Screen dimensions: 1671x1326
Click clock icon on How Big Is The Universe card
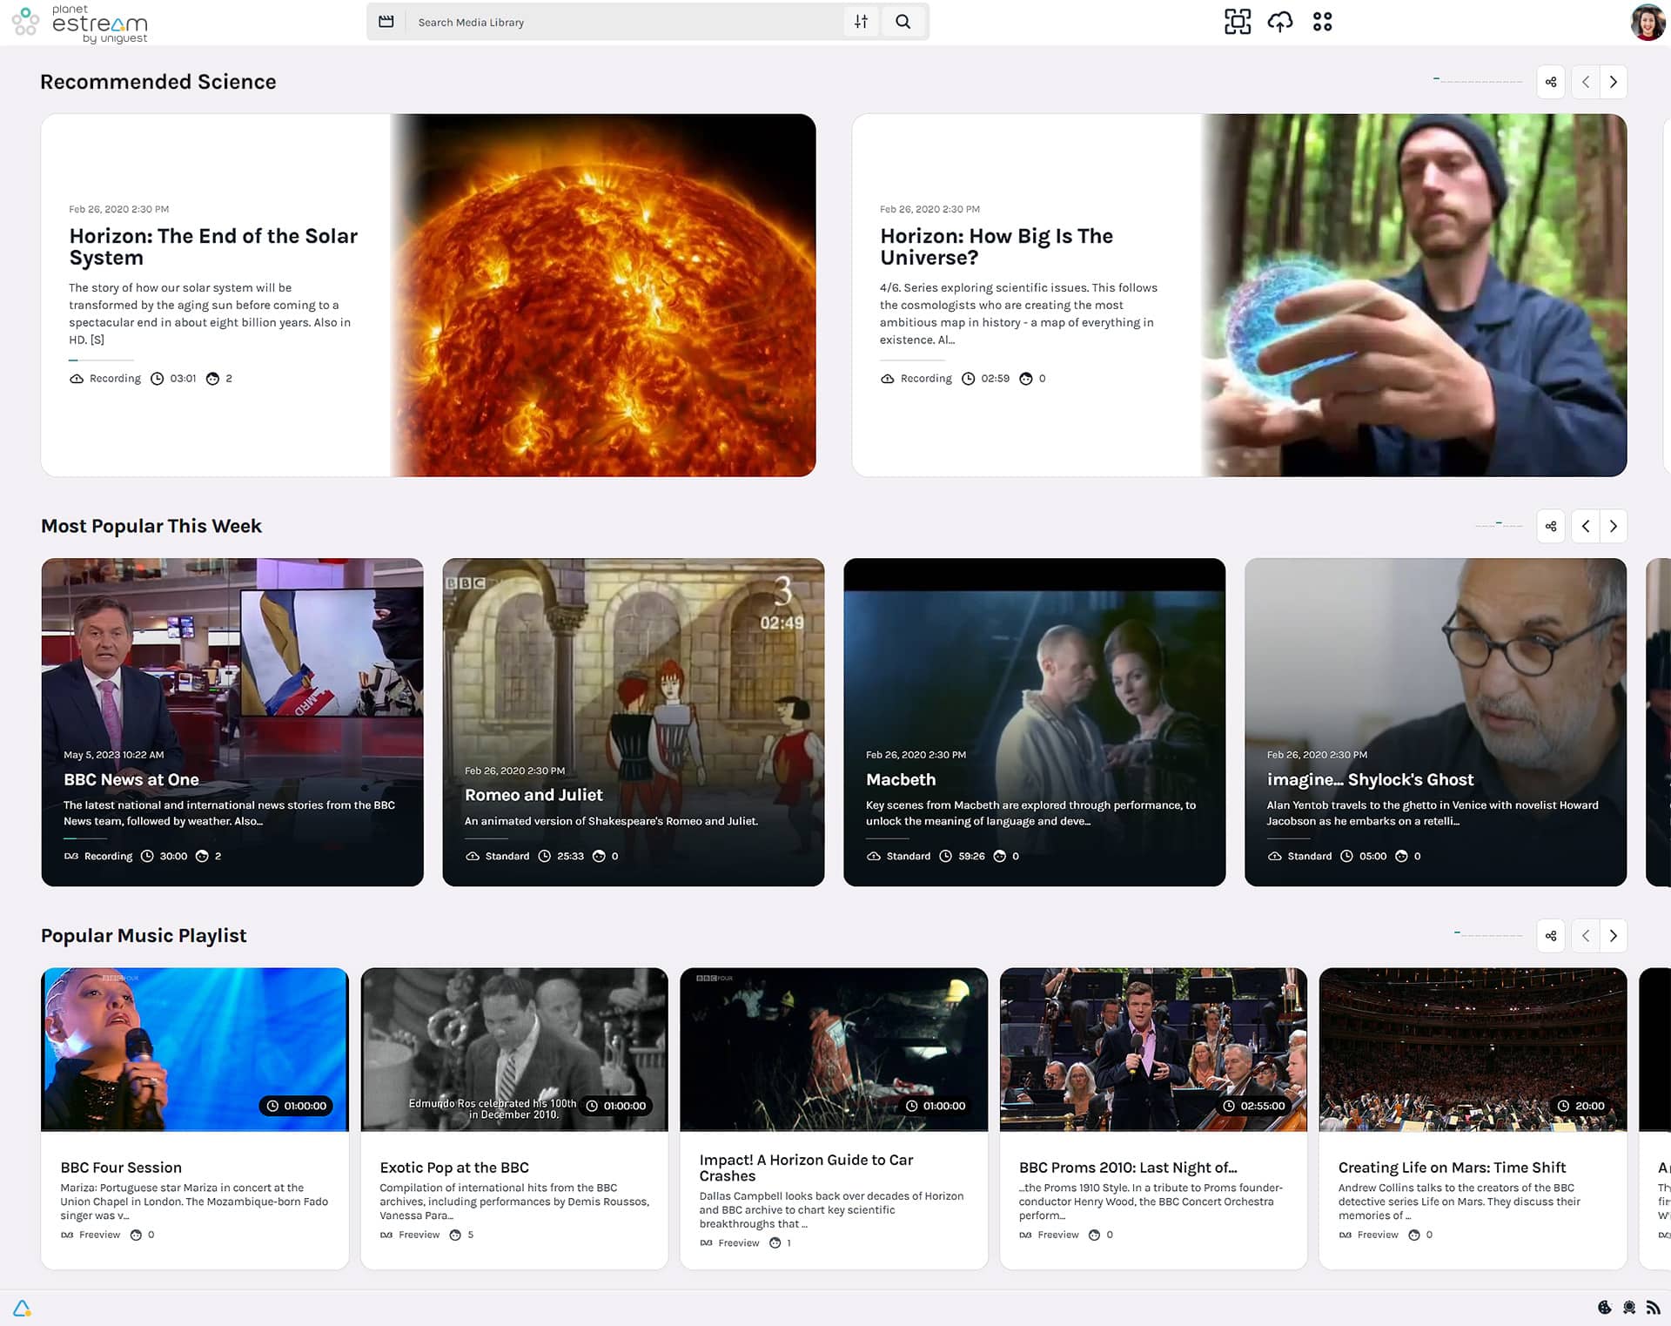(x=968, y=379)
